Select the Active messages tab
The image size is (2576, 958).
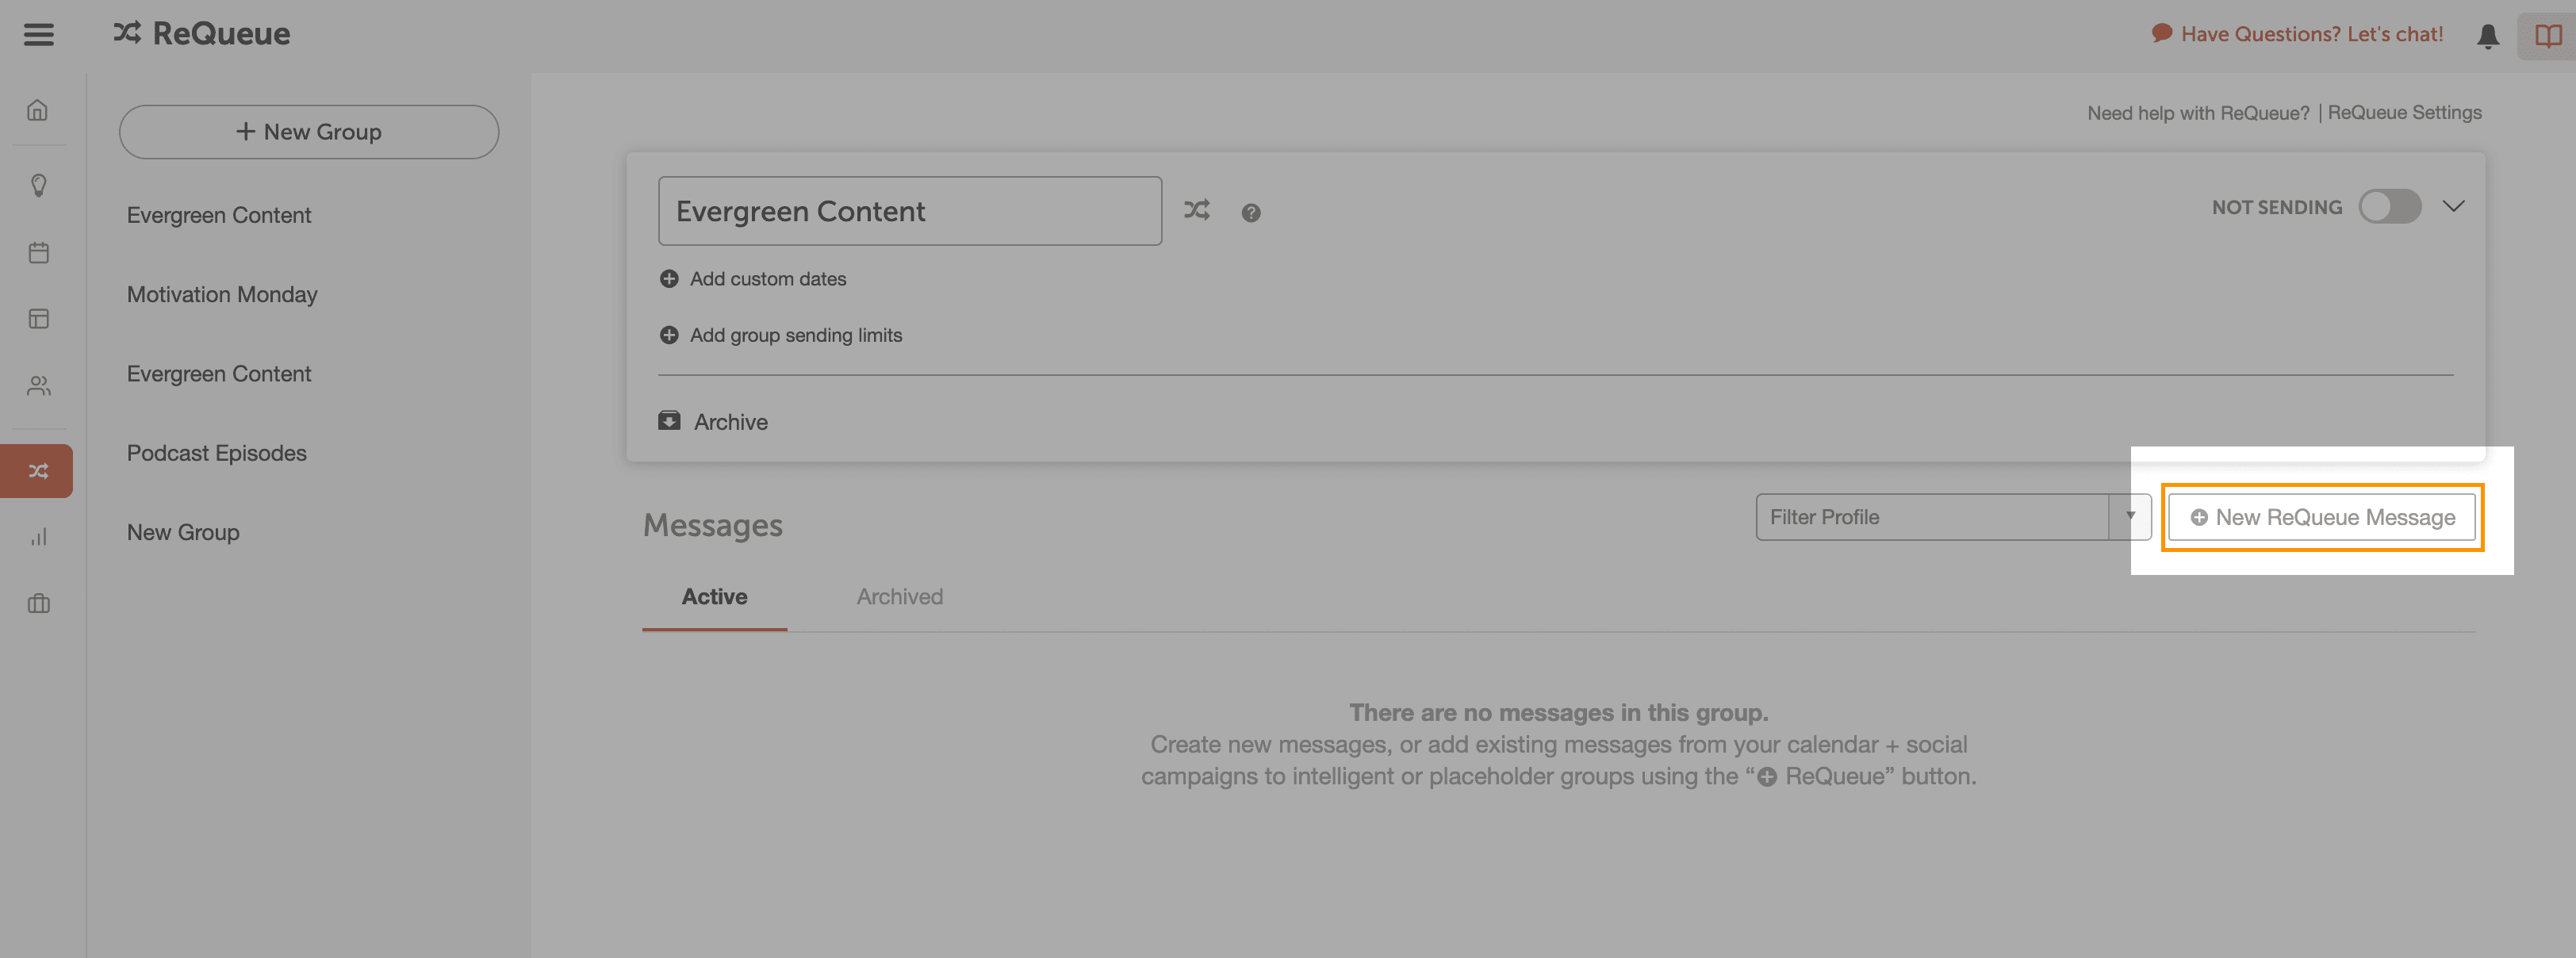pyautogui.click(x=714, y=597)
